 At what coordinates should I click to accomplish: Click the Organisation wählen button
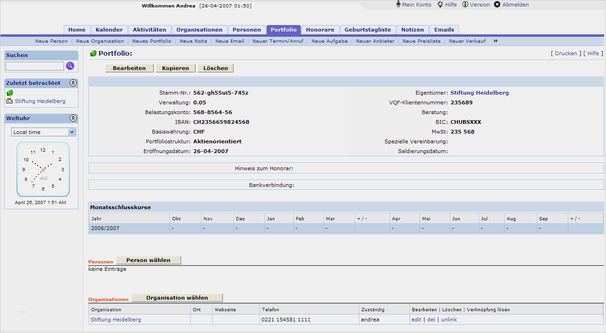(177, 298)
